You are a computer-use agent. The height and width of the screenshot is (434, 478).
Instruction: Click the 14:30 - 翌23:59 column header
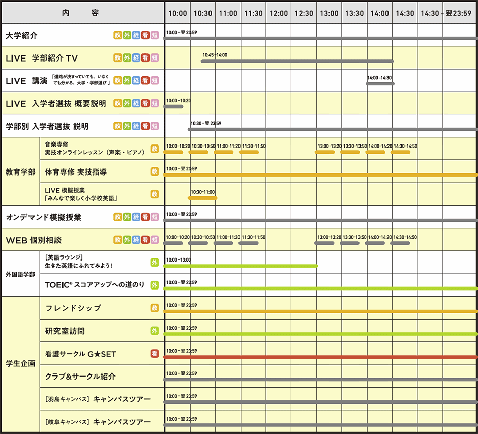click(446, 13)
